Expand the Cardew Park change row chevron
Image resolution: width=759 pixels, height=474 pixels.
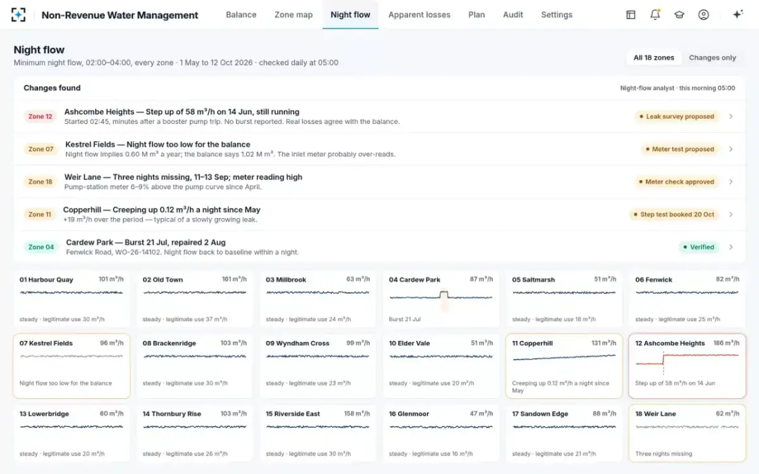coord(731,247)
